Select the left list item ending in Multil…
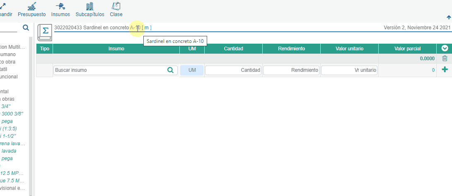Viewport: 452px width, 196px height. [x=12, y=47]
